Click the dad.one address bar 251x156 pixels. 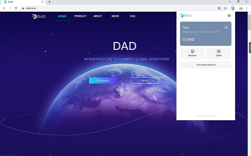[x=118, y=8]
